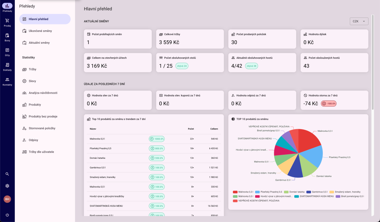Click the search magnifier icon
This screenshot has height=222, width=380.
[7, 174]
